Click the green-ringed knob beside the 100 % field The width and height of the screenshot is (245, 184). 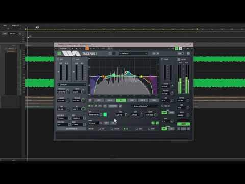tap(83, 109)
